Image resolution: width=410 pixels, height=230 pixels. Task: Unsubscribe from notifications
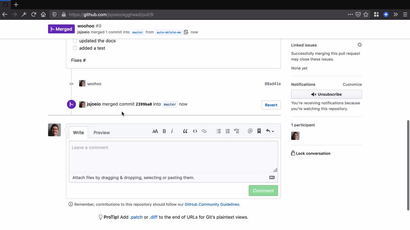point(326,94)
